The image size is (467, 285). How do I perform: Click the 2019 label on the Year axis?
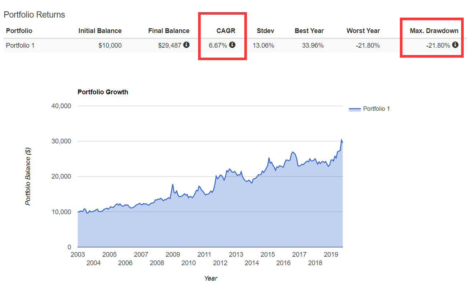(331, 254)
